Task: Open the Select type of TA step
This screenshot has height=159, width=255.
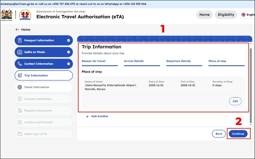Action: (44, 134)
